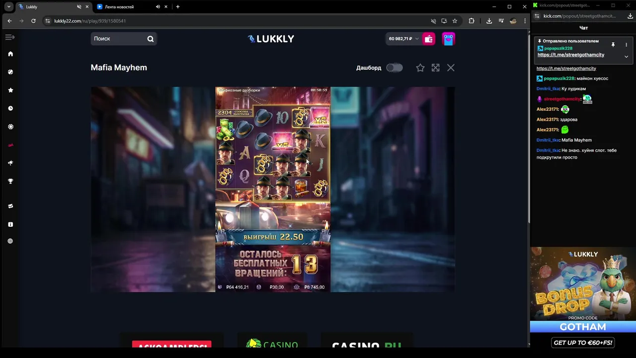The width and height of the screenshot is (636, 358).
Task: Close the Mafia Mayhem game
Action: [x=451, y=68]
